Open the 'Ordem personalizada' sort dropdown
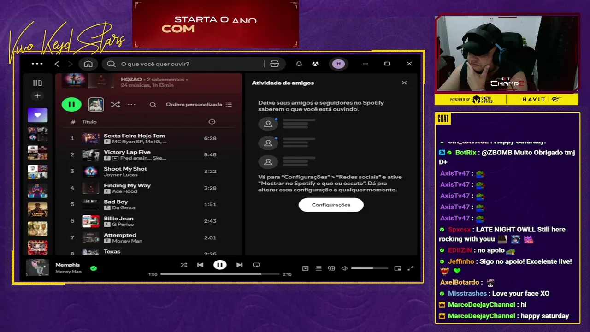Viewport: 590px width, 332px height. [199, 104]
